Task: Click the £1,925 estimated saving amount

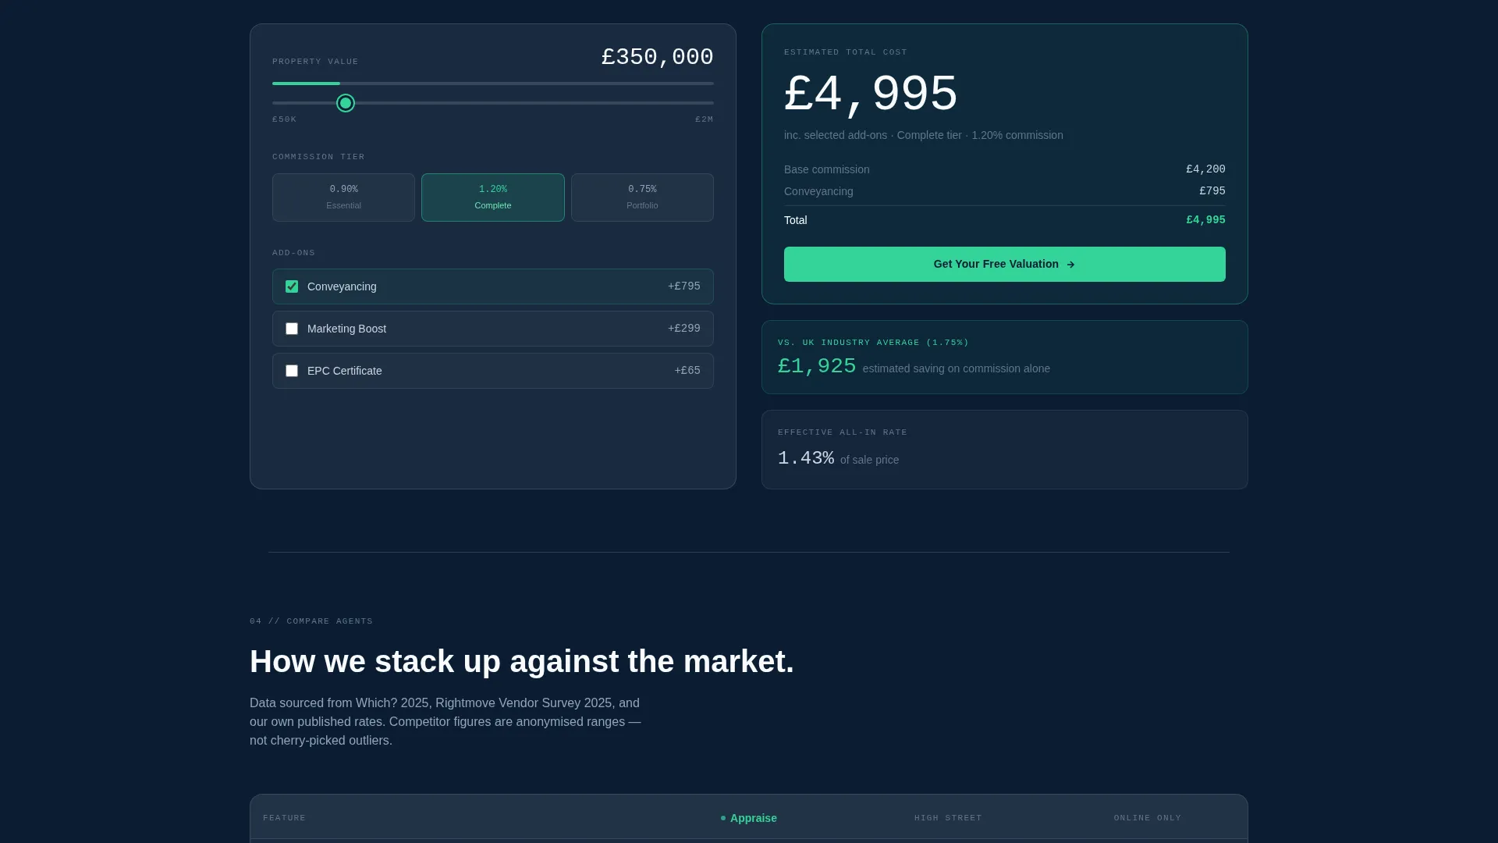Action: point(817,366)
